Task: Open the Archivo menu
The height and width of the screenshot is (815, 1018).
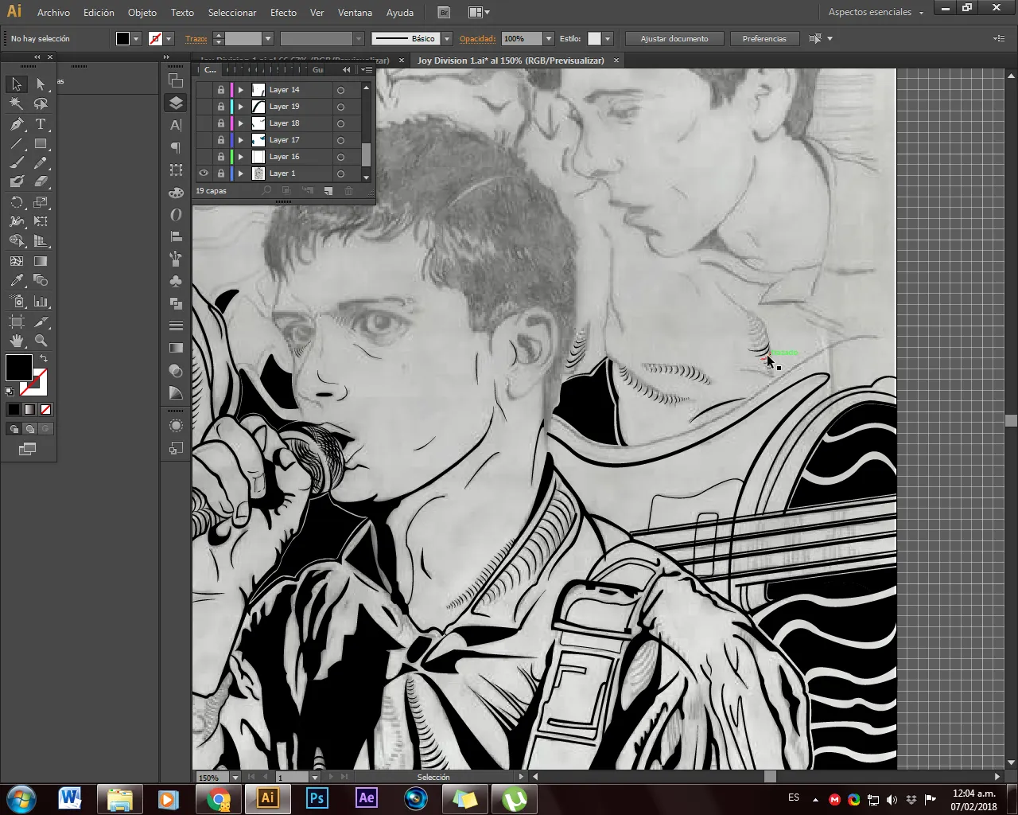Action: point(53,12)
